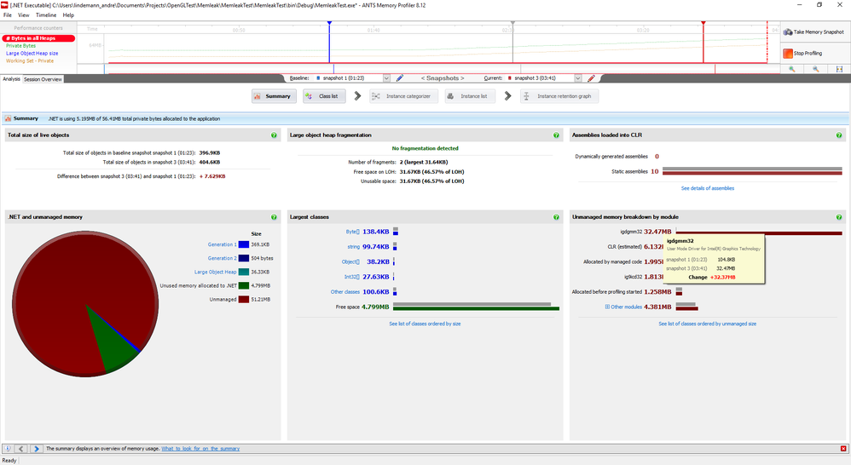Switch to the Session Overview tab
This screenshot has width=851, height=465.
43,79
